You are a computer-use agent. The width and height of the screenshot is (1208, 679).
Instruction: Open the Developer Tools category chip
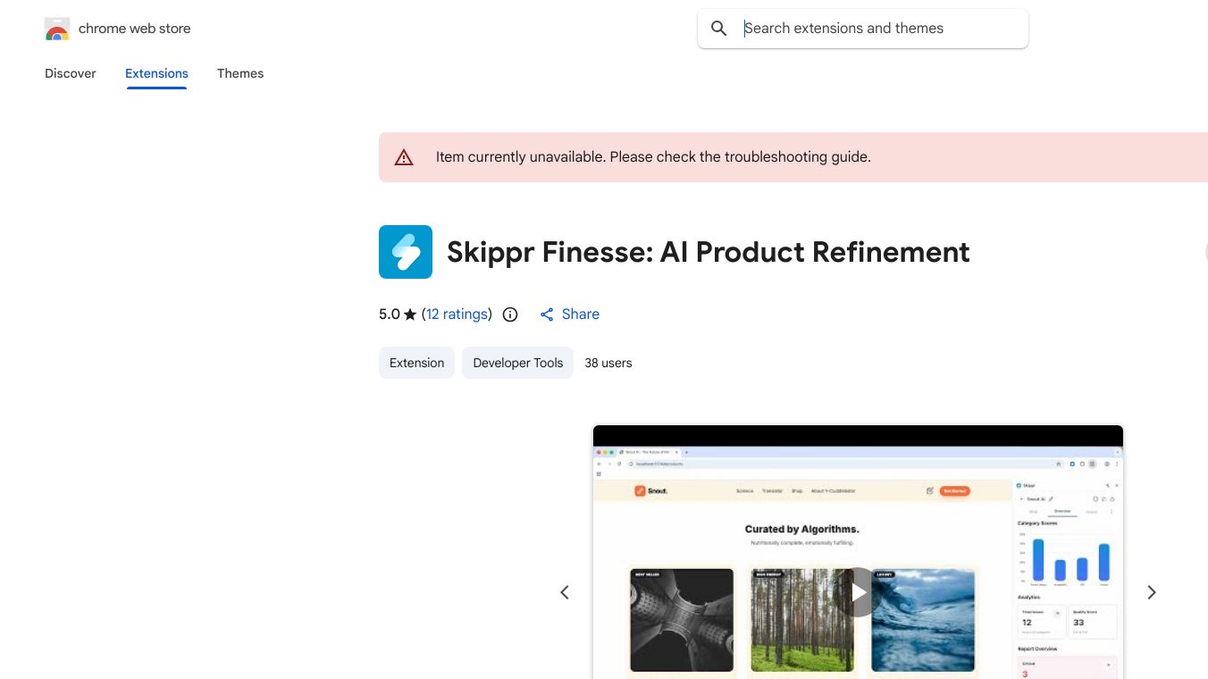pos(517,363)
